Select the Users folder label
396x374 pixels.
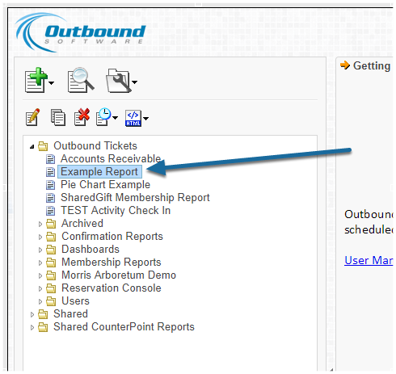click(75, 301)
